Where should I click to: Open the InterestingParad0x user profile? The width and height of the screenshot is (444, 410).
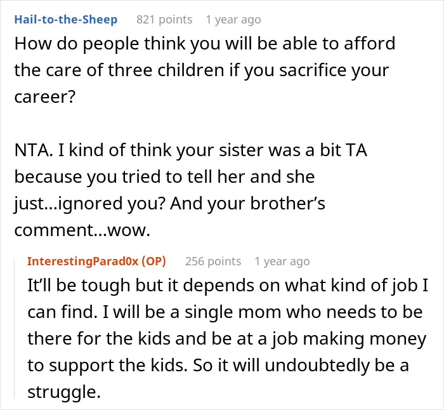pyautogui.click(x=82, y=261)
